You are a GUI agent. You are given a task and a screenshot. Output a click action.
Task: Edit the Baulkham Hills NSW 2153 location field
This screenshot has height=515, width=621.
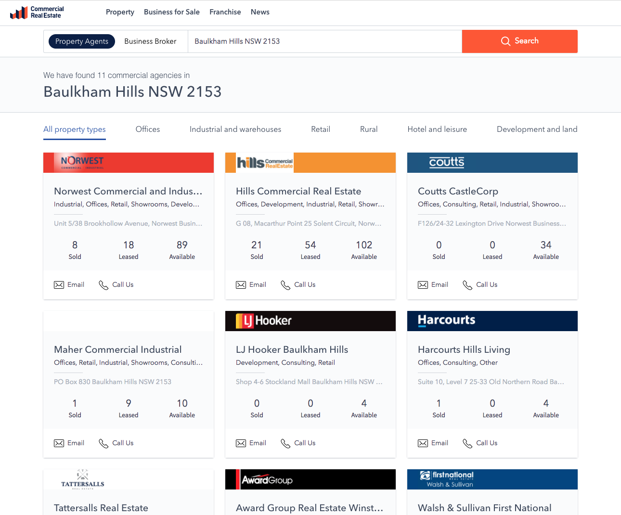[325, 41]
